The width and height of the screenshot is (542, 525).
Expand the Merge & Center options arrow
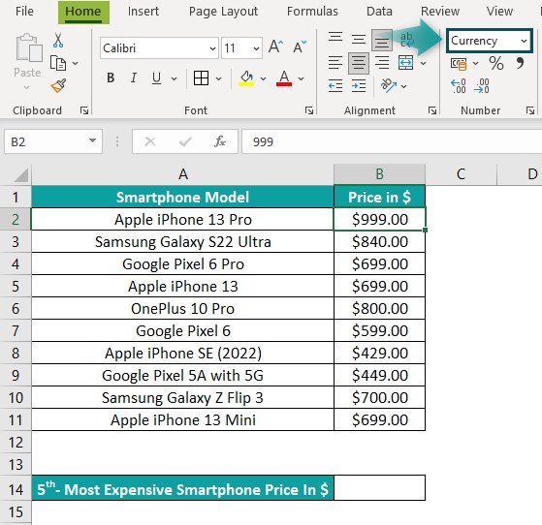pyautogui.click(x=423, y=64)
